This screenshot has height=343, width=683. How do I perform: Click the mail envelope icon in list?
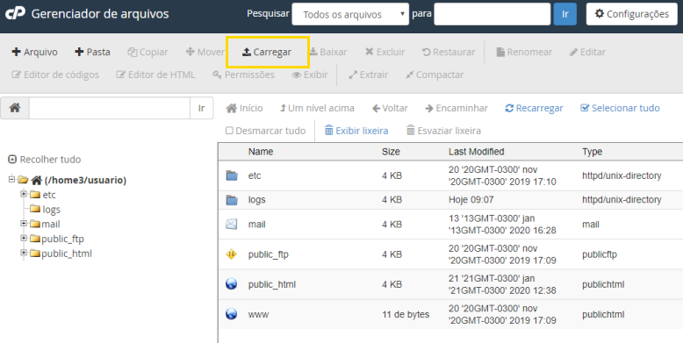coord(231,225)
